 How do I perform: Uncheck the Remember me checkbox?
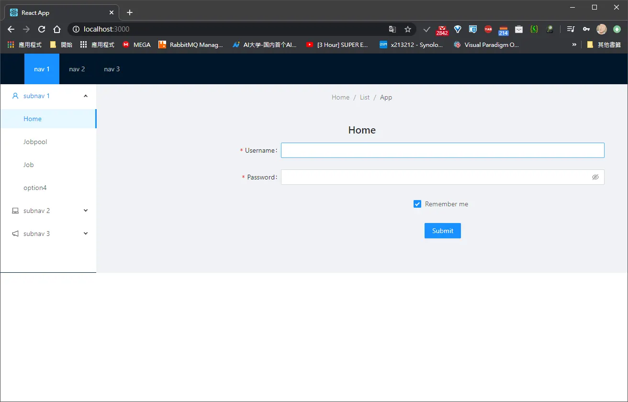coord(417,204)
